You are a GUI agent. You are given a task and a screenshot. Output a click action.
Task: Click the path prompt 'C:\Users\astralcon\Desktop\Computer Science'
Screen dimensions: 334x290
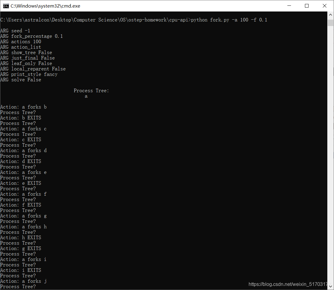59,20
